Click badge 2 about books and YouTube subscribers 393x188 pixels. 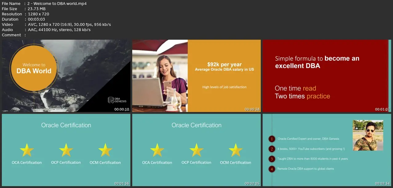pos(272,149)
